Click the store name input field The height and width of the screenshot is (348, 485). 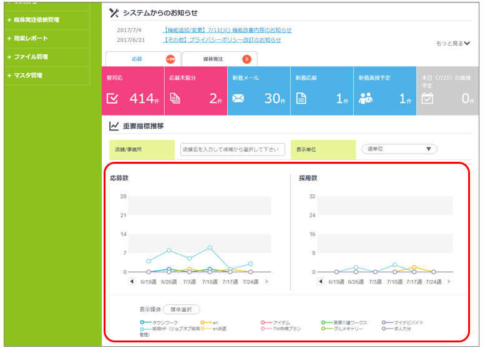tap(232, 150)
